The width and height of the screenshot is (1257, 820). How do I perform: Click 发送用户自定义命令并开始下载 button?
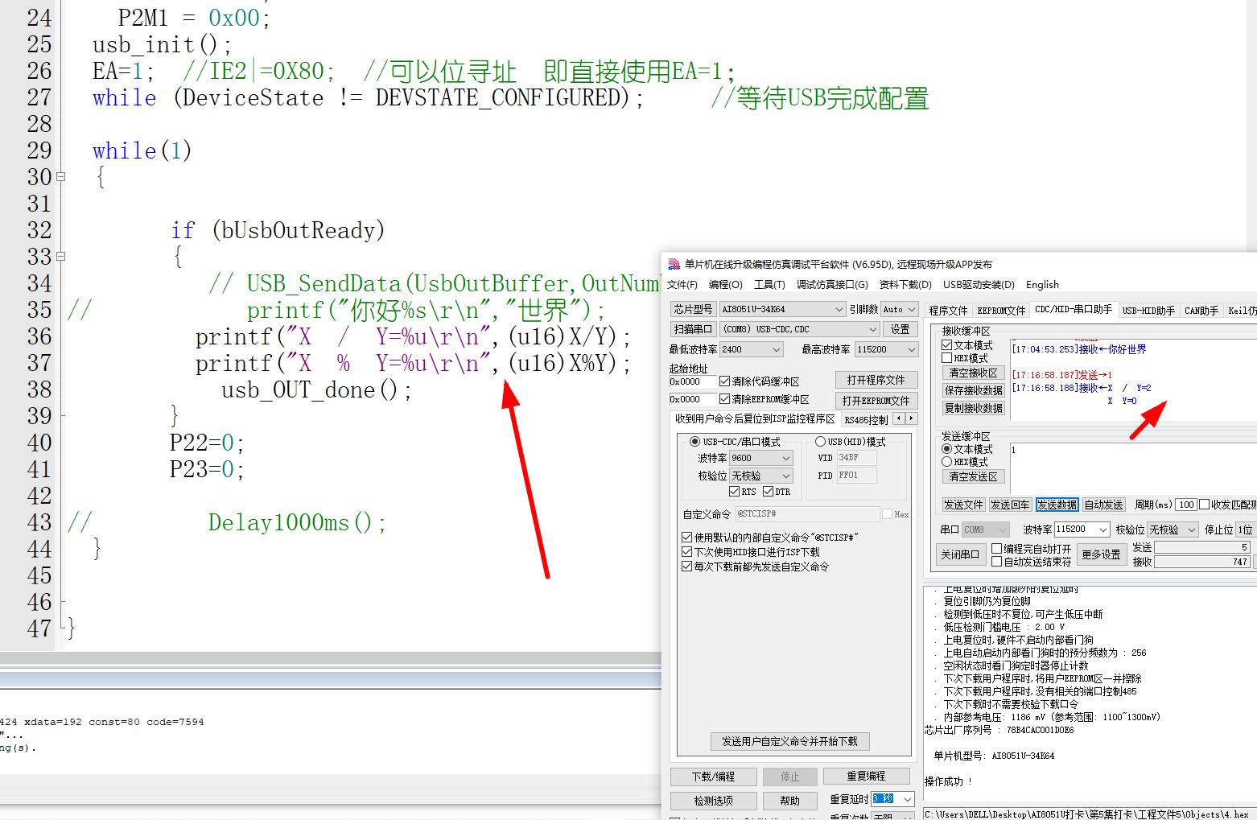tap(789, 741)
